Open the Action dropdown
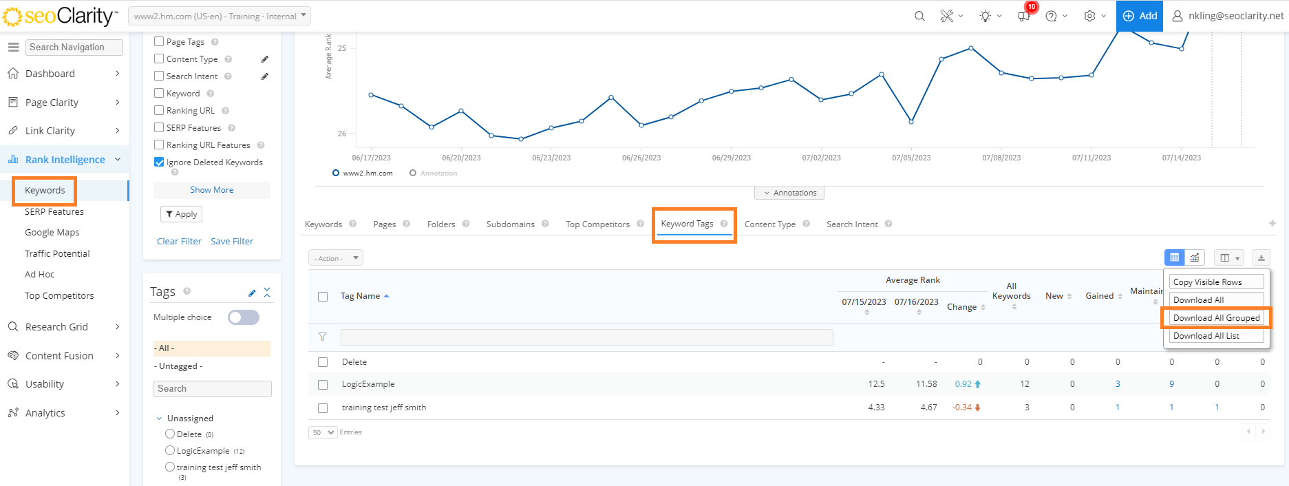This screenshot has width=1289, height=486. click(x=336, y=258)
